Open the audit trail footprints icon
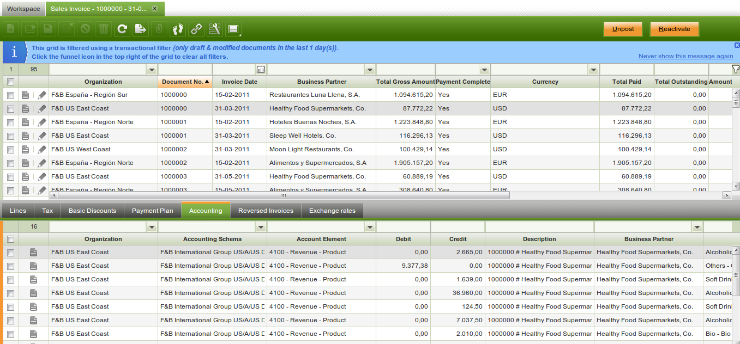The height and width of the screenshot is (344, 740). pos(178,29)
